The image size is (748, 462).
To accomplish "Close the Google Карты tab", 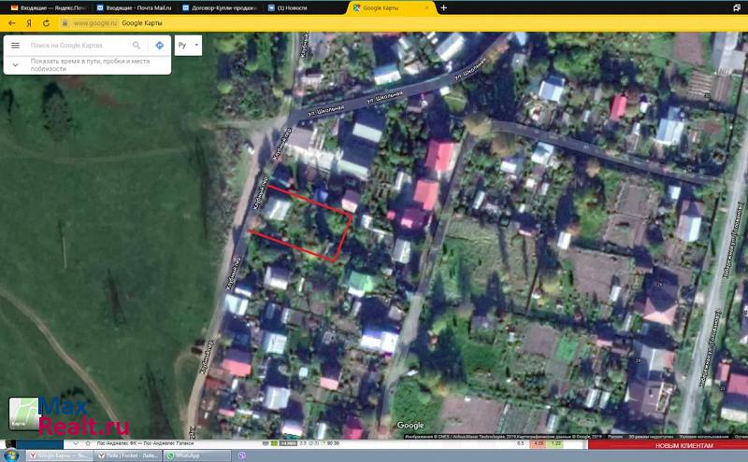I will pos(430,7).
